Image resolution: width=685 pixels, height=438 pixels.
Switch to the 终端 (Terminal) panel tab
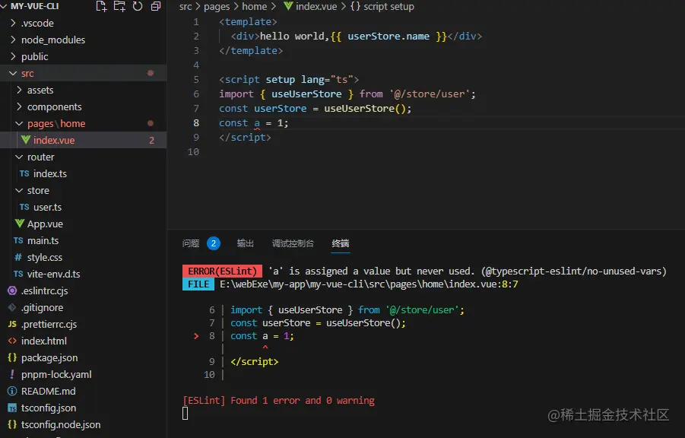tap(341, 243)
